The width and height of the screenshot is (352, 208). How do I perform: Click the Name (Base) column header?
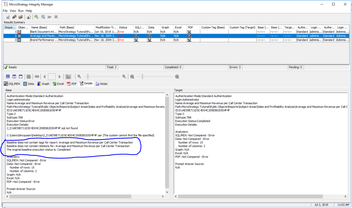(44, 27)
